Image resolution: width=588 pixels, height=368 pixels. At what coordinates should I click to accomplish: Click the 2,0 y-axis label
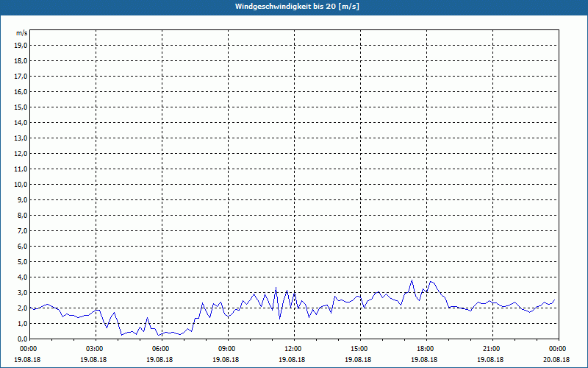(23, 308)
